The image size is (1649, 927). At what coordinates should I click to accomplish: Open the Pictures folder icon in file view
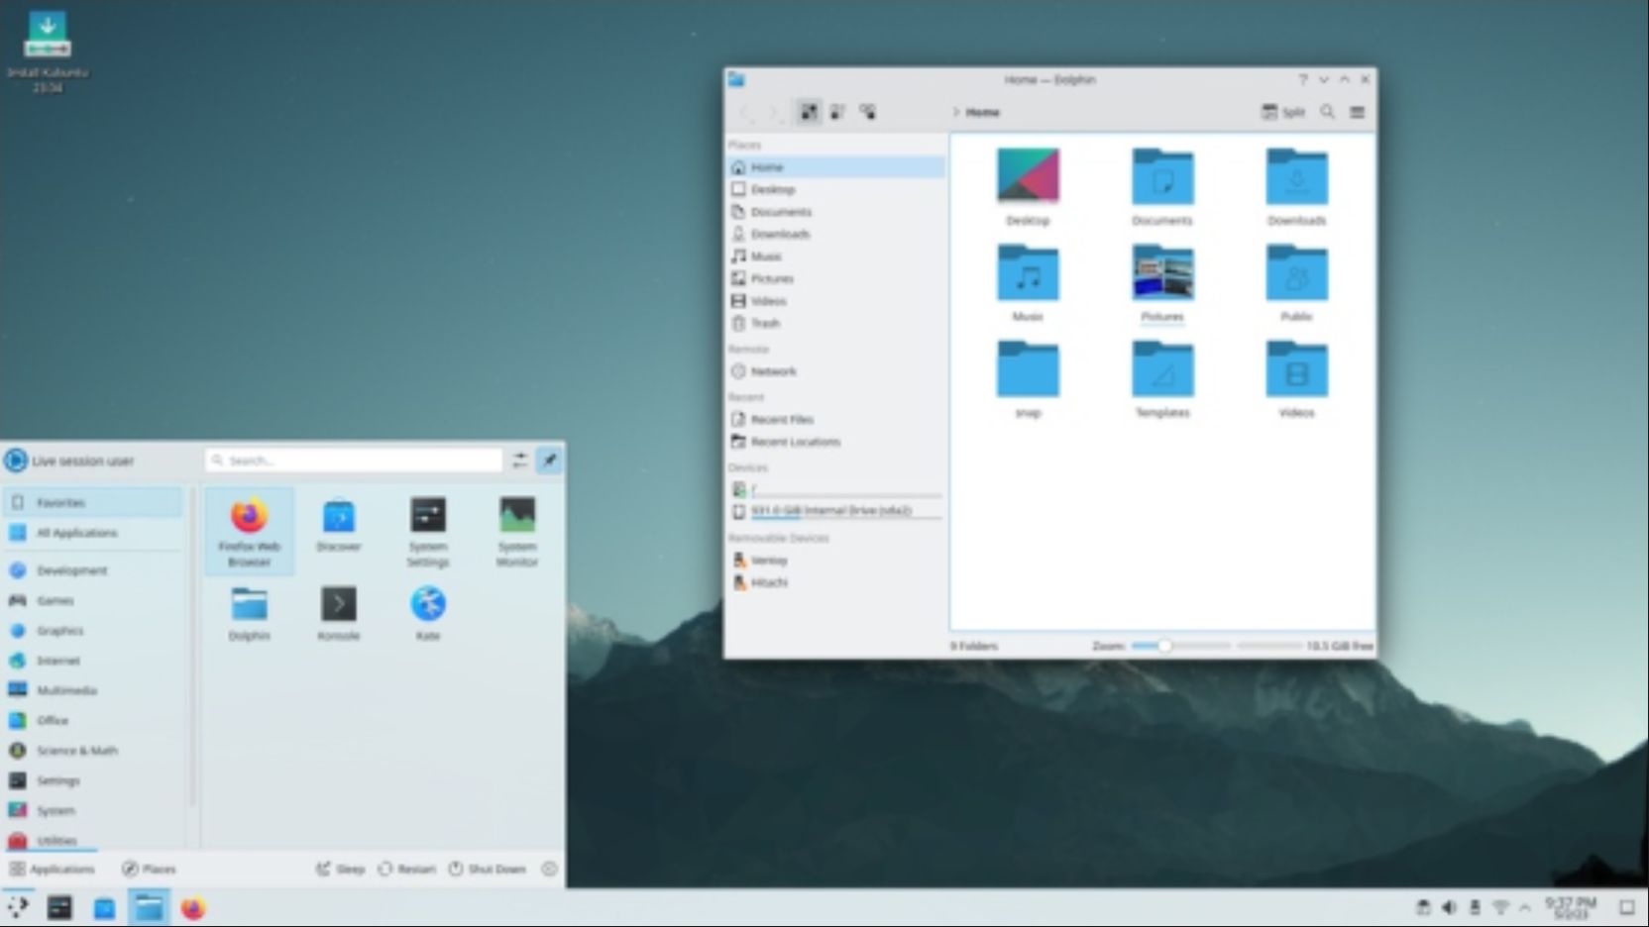click(1161, 283)
